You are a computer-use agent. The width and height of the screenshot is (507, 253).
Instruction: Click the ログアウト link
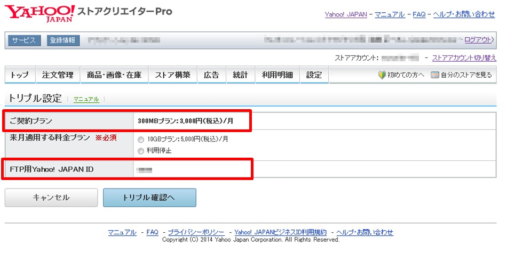478,40
